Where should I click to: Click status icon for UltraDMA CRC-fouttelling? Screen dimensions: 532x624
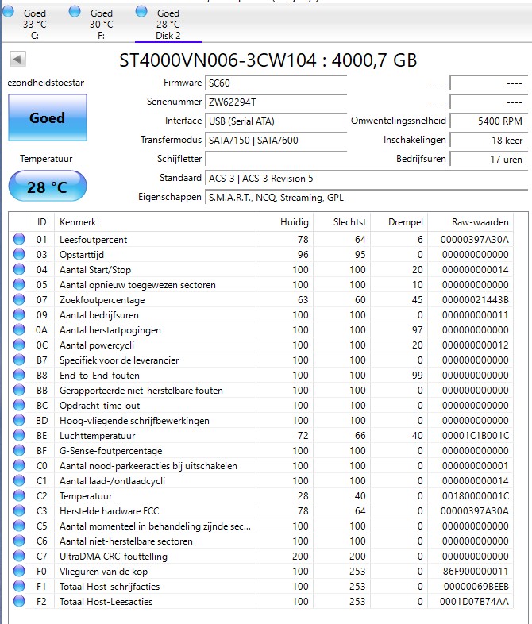(x=19, y=556)
